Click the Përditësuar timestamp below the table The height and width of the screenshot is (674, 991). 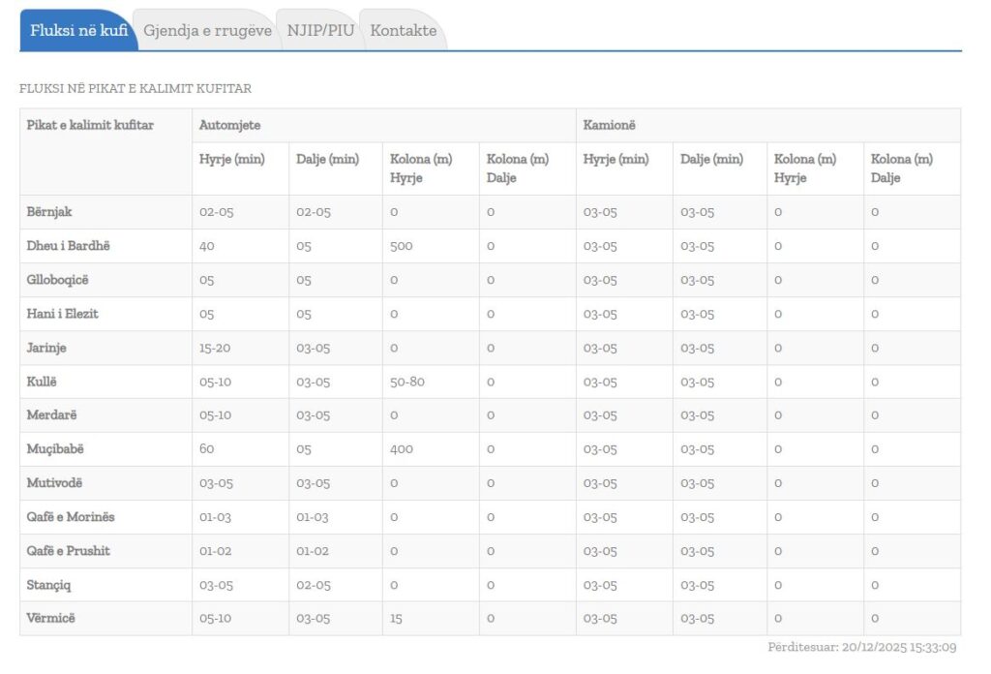pyautogui.click(x=861, y=648)
